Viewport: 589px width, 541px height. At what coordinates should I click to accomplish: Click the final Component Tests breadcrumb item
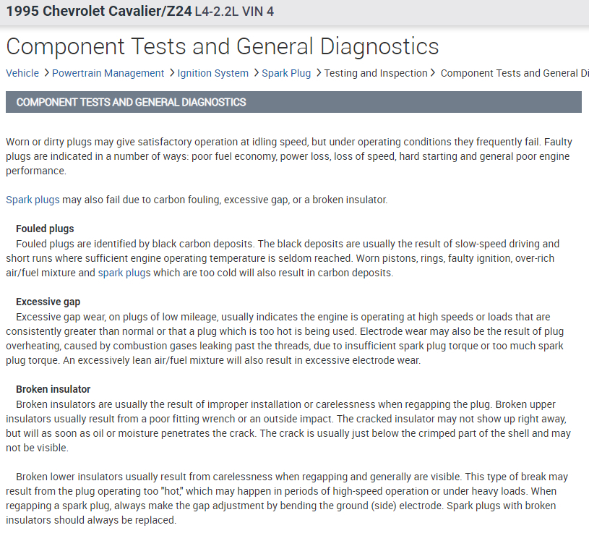pyautogui.click(x=513, y=73)
